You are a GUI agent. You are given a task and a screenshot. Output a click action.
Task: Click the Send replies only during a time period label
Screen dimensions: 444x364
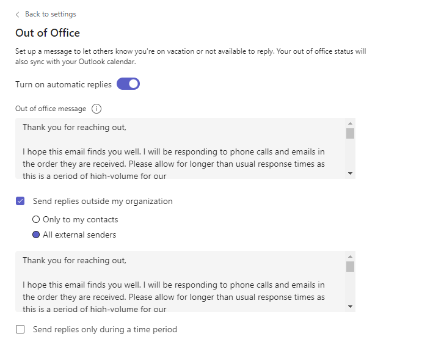[105, 329]
